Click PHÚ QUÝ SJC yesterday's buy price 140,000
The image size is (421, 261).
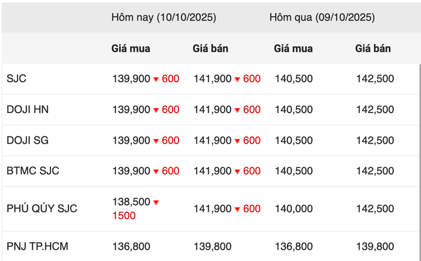293,209
